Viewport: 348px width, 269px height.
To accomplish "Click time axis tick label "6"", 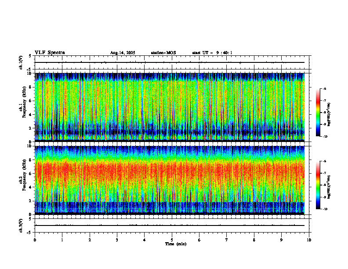I will tap(199, 240).
